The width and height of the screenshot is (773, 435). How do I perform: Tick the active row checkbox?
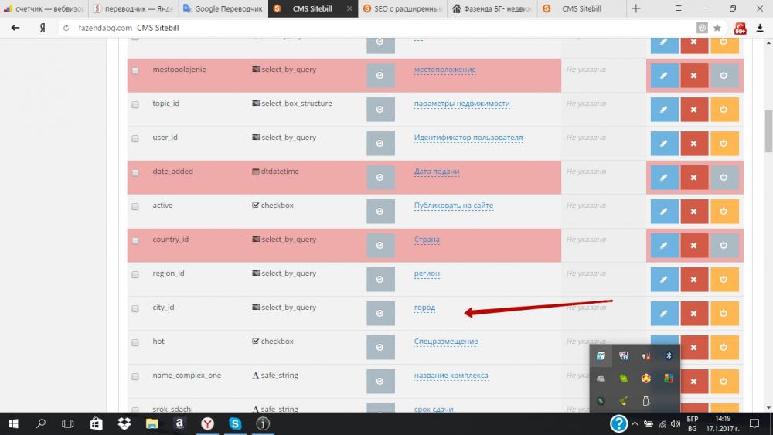(x=135, y=206)
